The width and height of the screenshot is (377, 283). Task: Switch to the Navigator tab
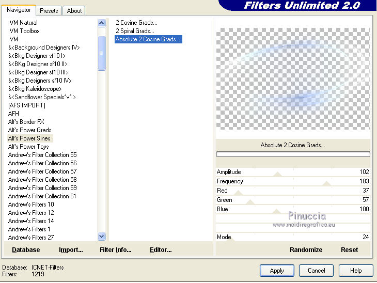click(x=19, y=10)
